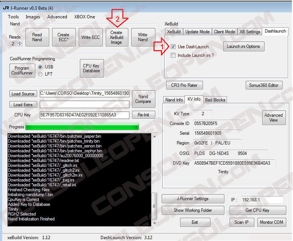This screenshot has width=293, height=241.
Task: Select the USB radio button
Action: tap(40, 67)
